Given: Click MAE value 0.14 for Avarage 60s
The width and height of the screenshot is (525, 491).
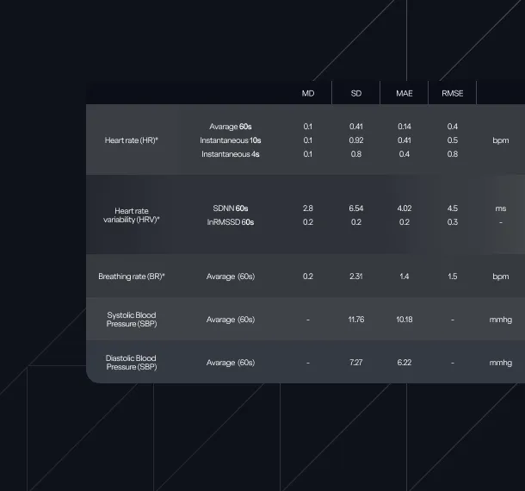Looking at the screenshot, I should click(x=405, y=127).
